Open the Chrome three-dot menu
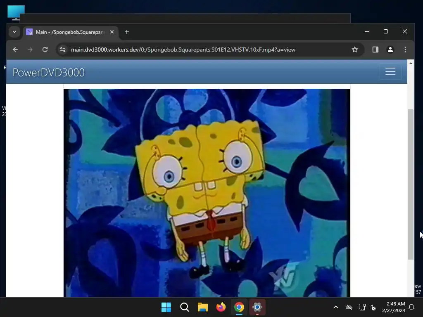 coord(405,50)
